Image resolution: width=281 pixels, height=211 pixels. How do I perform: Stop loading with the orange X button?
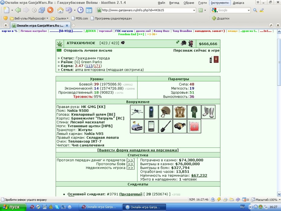[50, 10]
